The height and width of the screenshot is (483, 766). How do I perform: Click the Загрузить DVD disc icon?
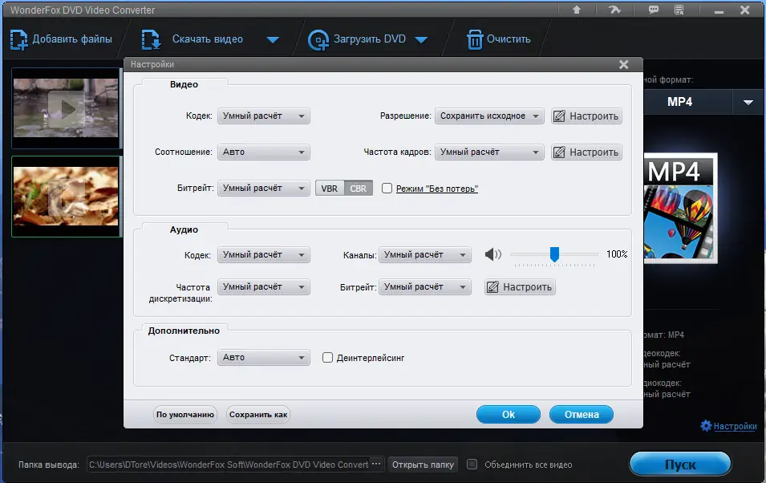tap(318, 39)
